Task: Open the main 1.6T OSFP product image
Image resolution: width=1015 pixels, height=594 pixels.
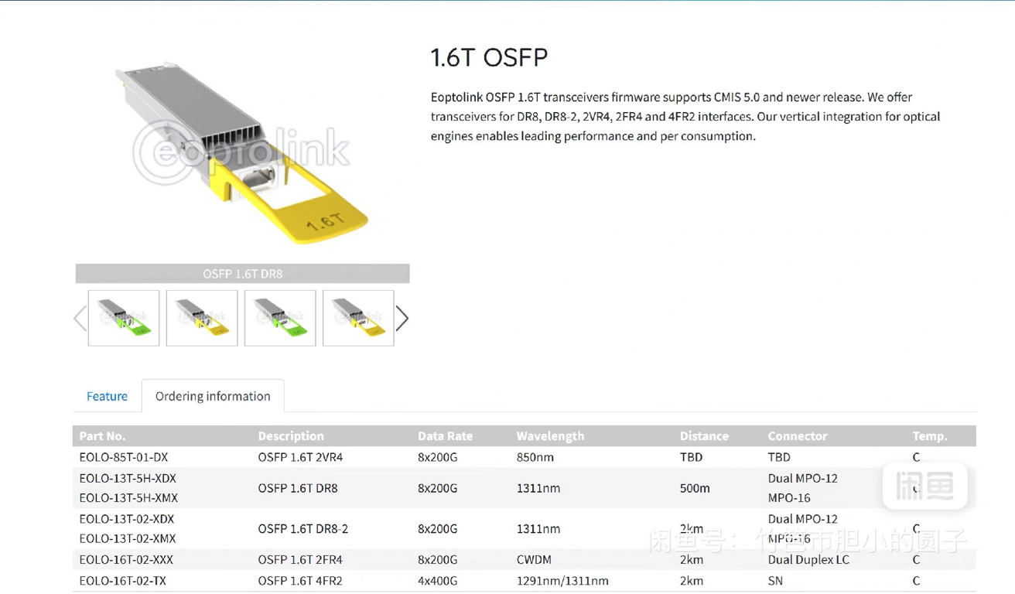Action: [x=242, y=152]
